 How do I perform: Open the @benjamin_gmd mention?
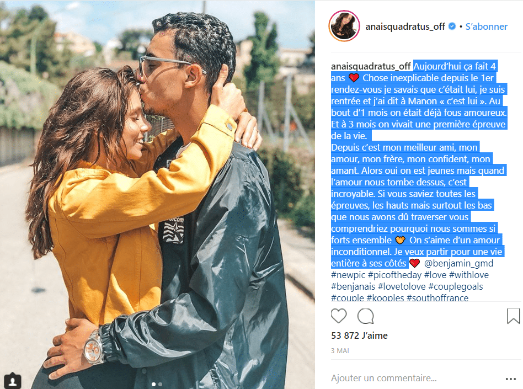coord(458,263)
